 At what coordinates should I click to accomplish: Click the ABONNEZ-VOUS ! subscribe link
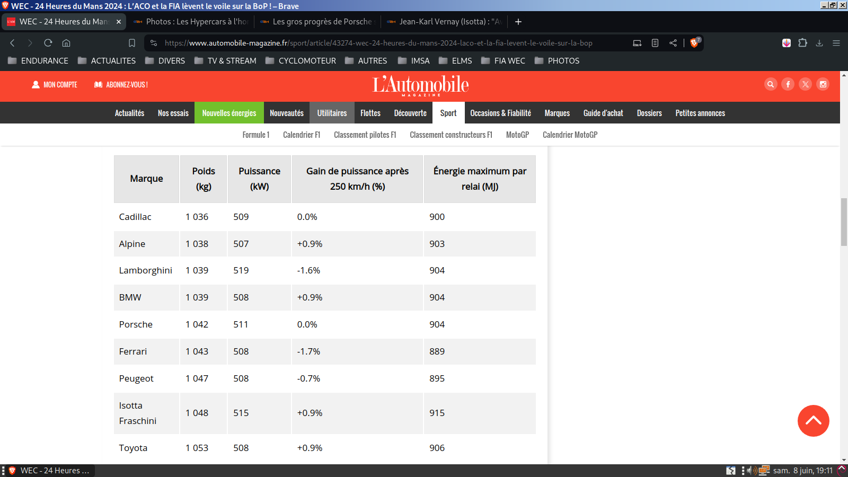point(121,85)
